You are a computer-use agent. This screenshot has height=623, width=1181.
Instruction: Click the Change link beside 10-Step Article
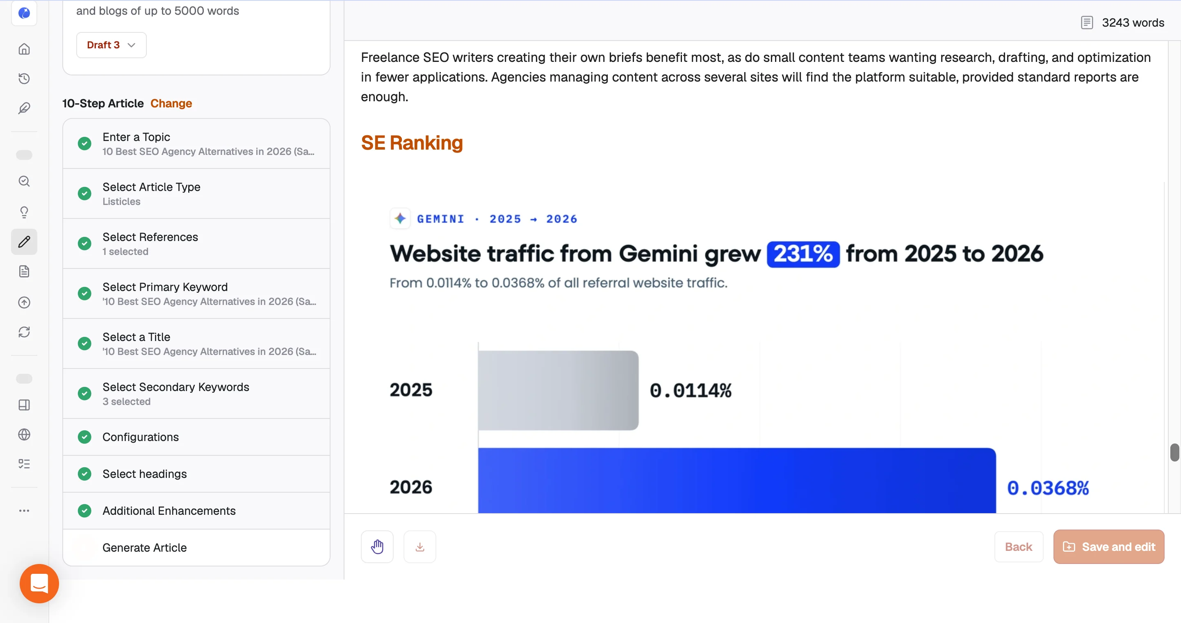coord(171,104)
